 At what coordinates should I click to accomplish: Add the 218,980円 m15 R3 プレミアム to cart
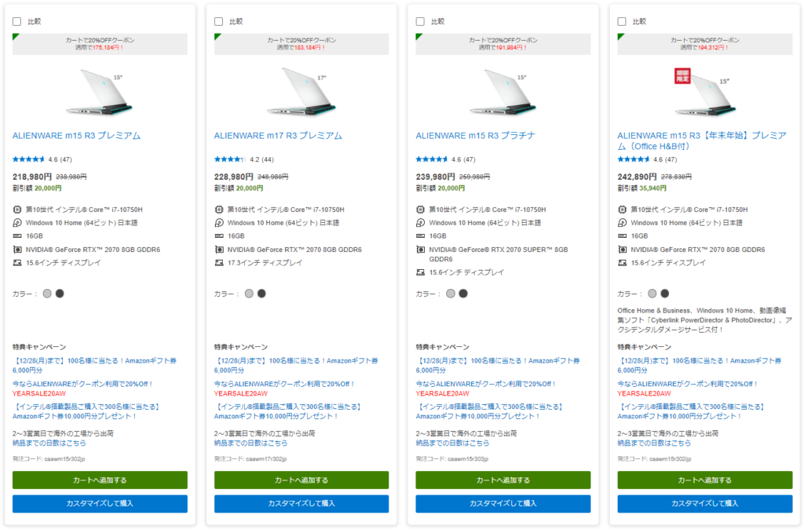coord(100,480)
